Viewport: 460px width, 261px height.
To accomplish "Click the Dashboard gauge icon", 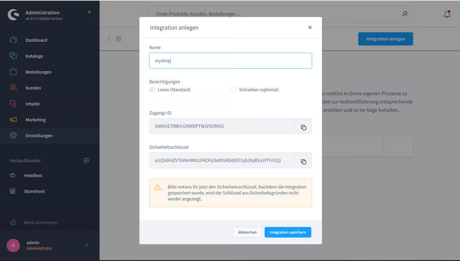I will [x=13, y=40].
